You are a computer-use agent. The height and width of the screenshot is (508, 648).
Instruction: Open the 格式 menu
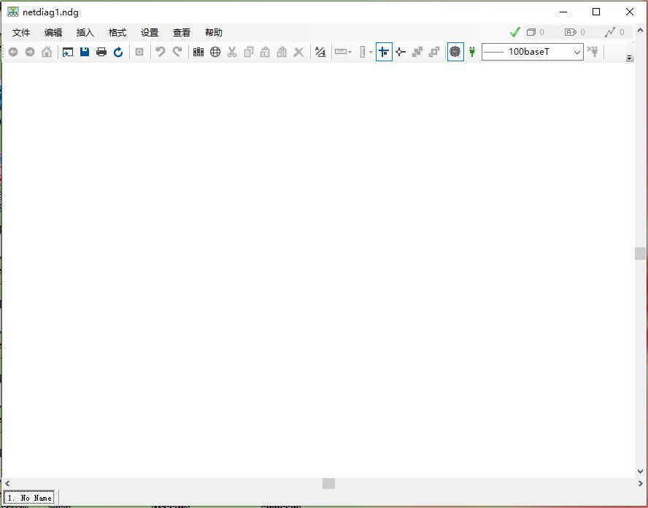117,33
